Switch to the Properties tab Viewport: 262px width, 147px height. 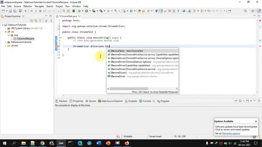click(x=76, y=101)
